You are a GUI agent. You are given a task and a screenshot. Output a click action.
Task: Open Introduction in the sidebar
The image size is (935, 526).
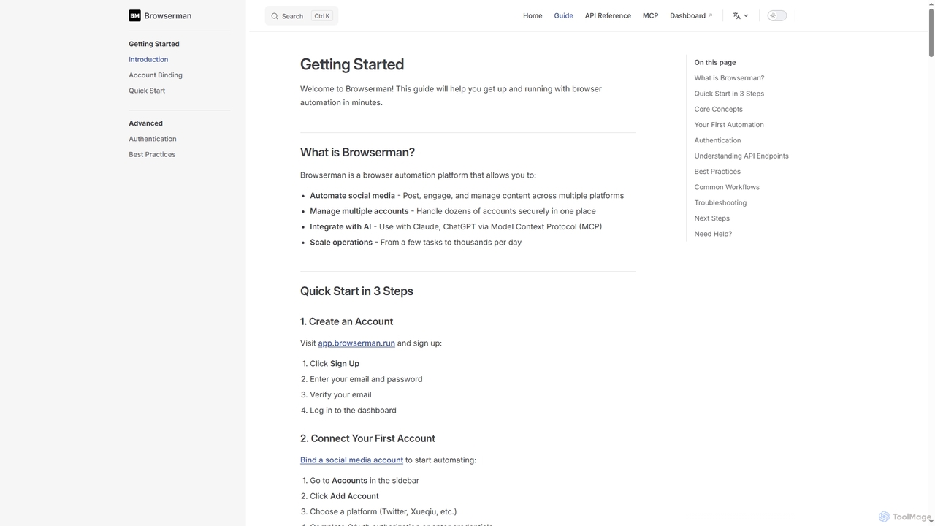(x=148, y=59)
